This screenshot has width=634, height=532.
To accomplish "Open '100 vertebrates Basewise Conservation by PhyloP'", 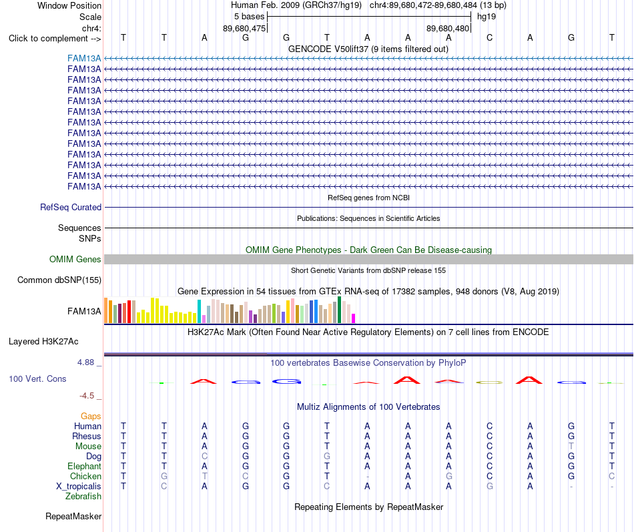I will (368, 363).
